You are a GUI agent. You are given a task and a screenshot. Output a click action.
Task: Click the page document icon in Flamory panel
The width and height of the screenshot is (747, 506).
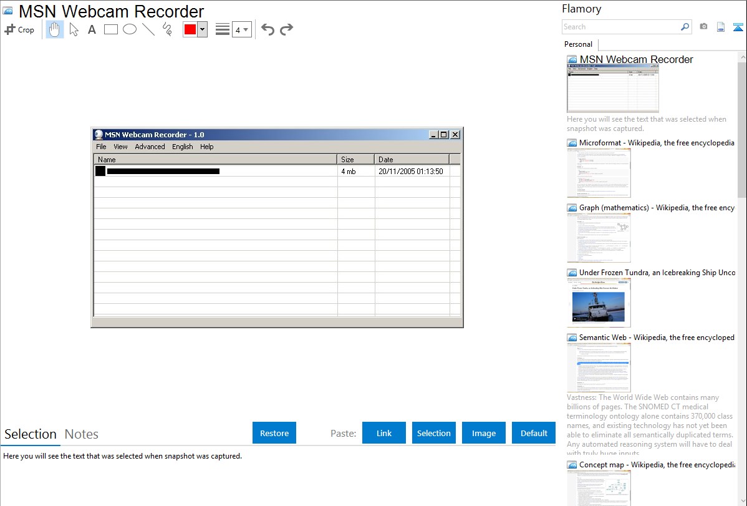721,27
